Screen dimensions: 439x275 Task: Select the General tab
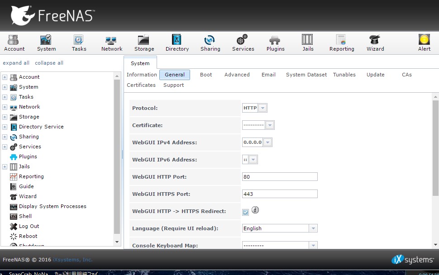coord(175,75)
